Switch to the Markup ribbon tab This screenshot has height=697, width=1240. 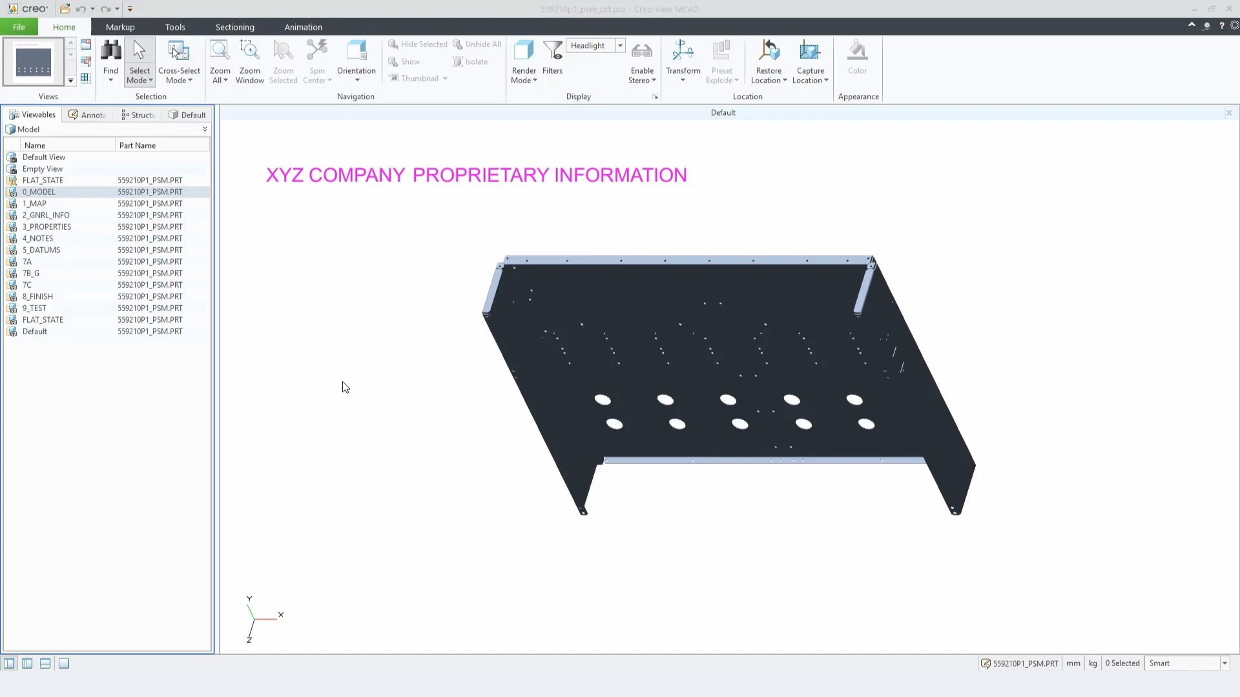point(120,27)
